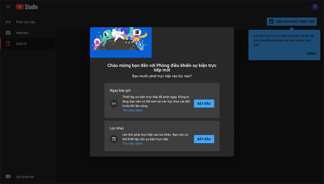The height and width of the screenshot is (184, 324).
Task: Dismiss the tooltip with ĐÓNG
Action: coord(311,53)
